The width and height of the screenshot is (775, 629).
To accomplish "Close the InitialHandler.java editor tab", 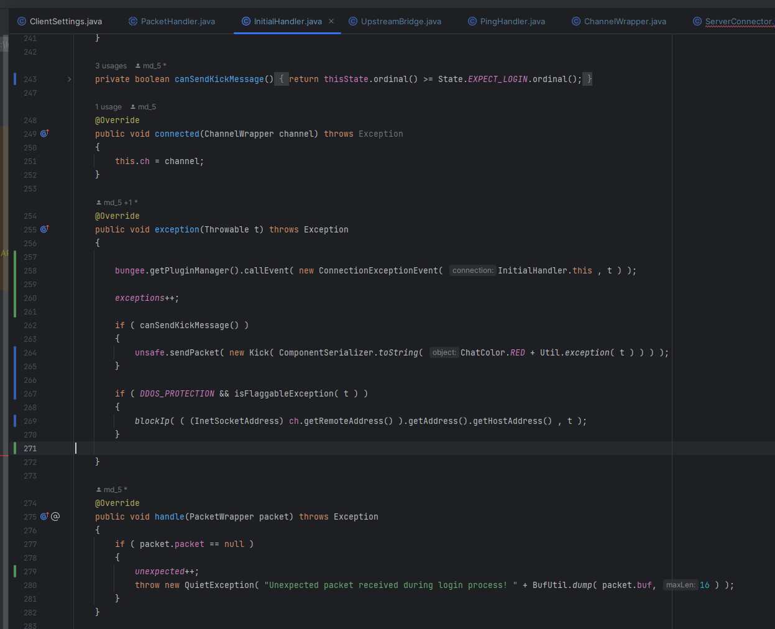I will coord(331,21).
